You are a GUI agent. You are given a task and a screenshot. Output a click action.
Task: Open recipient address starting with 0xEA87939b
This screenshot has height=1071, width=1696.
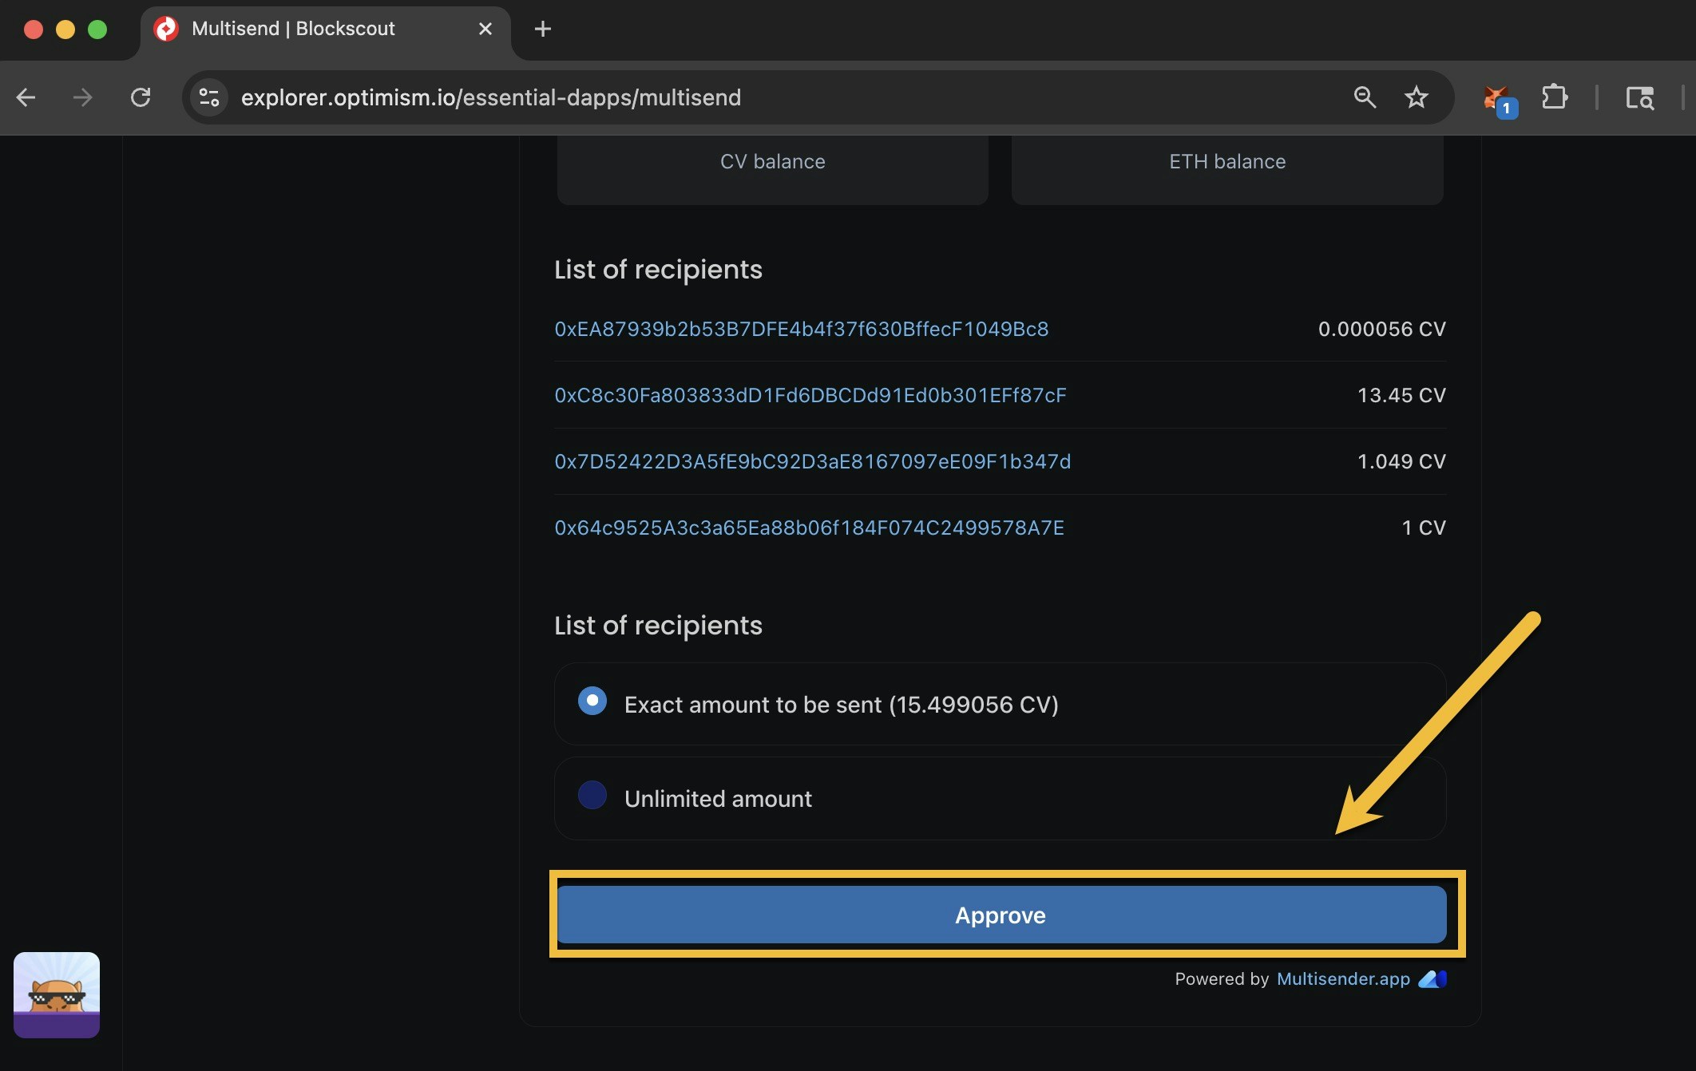801,329
